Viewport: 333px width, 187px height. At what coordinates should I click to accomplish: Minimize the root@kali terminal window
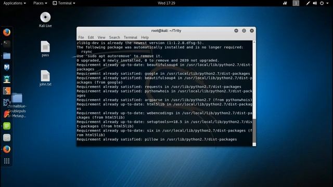coord(236,31)
